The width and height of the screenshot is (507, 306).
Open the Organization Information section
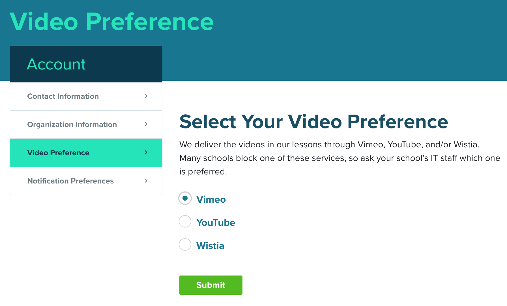point(72,124)
